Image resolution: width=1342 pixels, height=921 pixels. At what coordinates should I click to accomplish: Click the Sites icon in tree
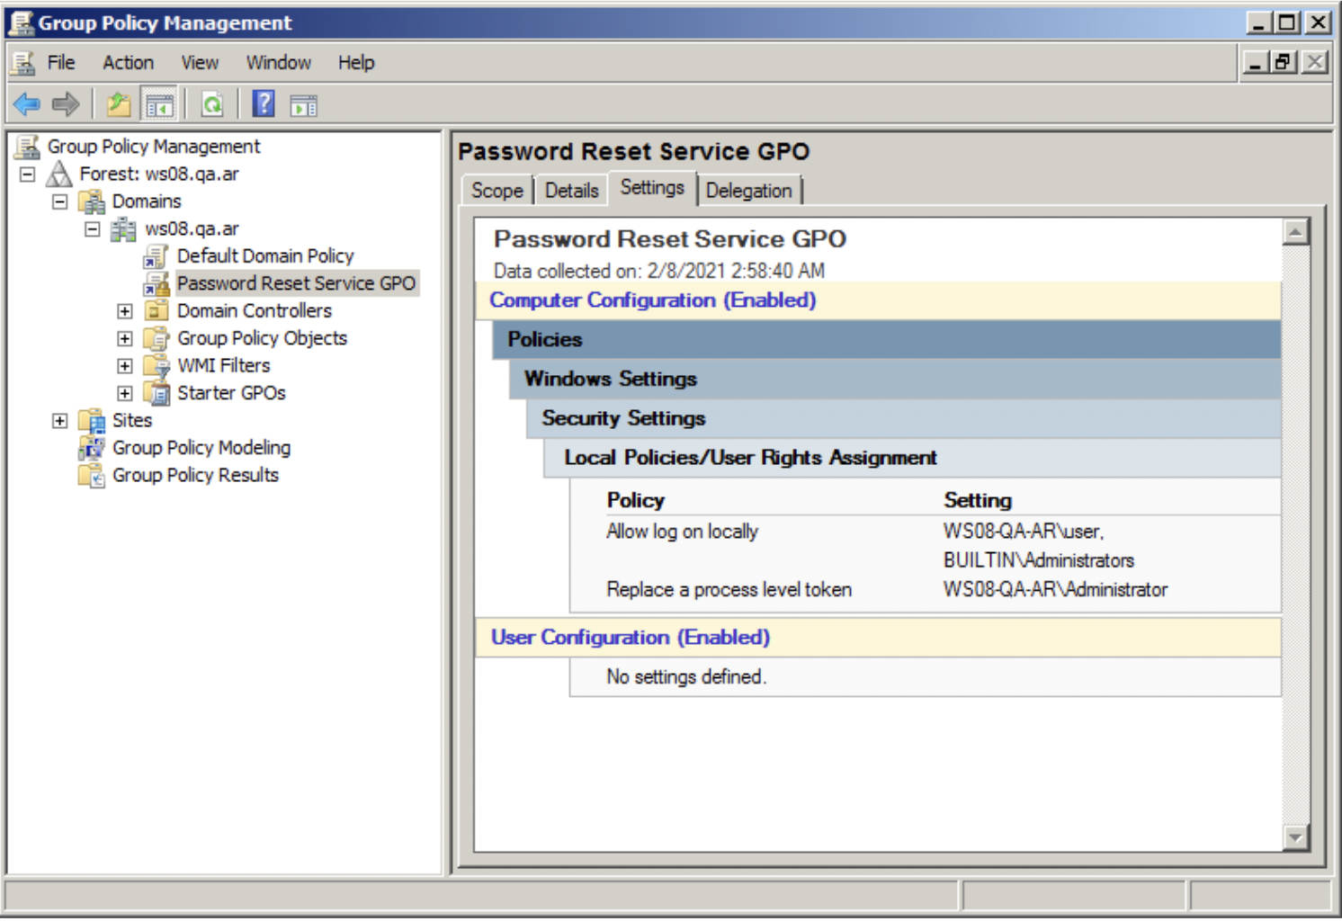tap(92, 421)
